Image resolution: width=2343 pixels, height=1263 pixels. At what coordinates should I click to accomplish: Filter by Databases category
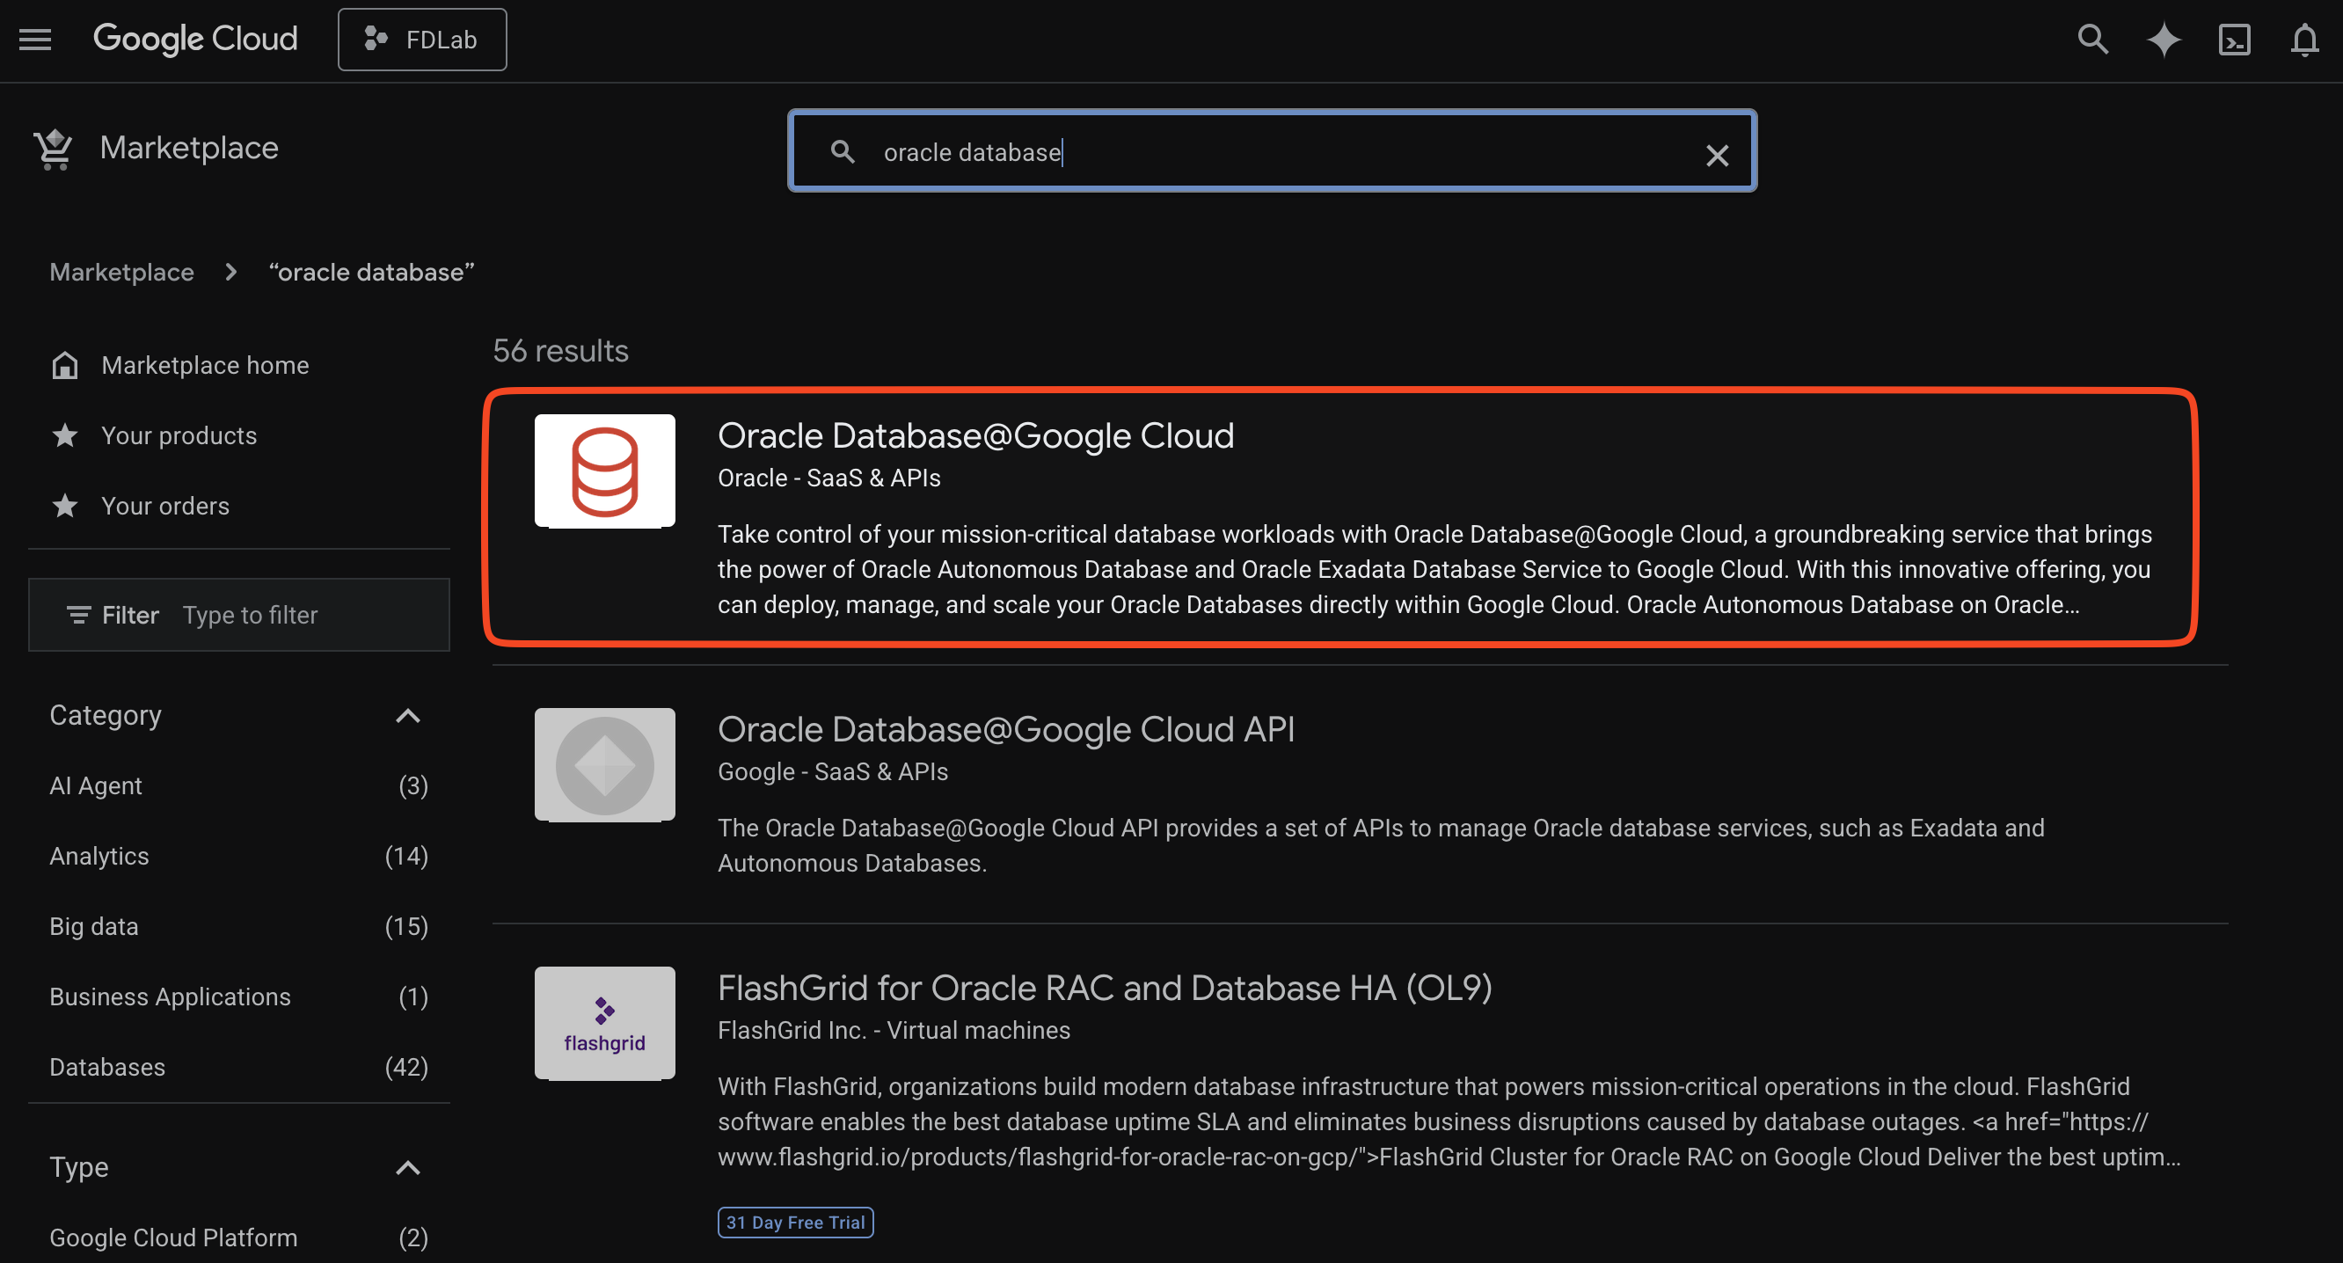coord(238,1067)
